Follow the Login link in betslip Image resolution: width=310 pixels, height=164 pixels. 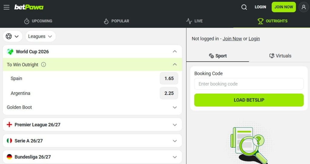[x=254, y=39]
